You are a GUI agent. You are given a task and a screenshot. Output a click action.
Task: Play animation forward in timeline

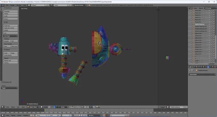pyautogui.click(x=82, y=115)
